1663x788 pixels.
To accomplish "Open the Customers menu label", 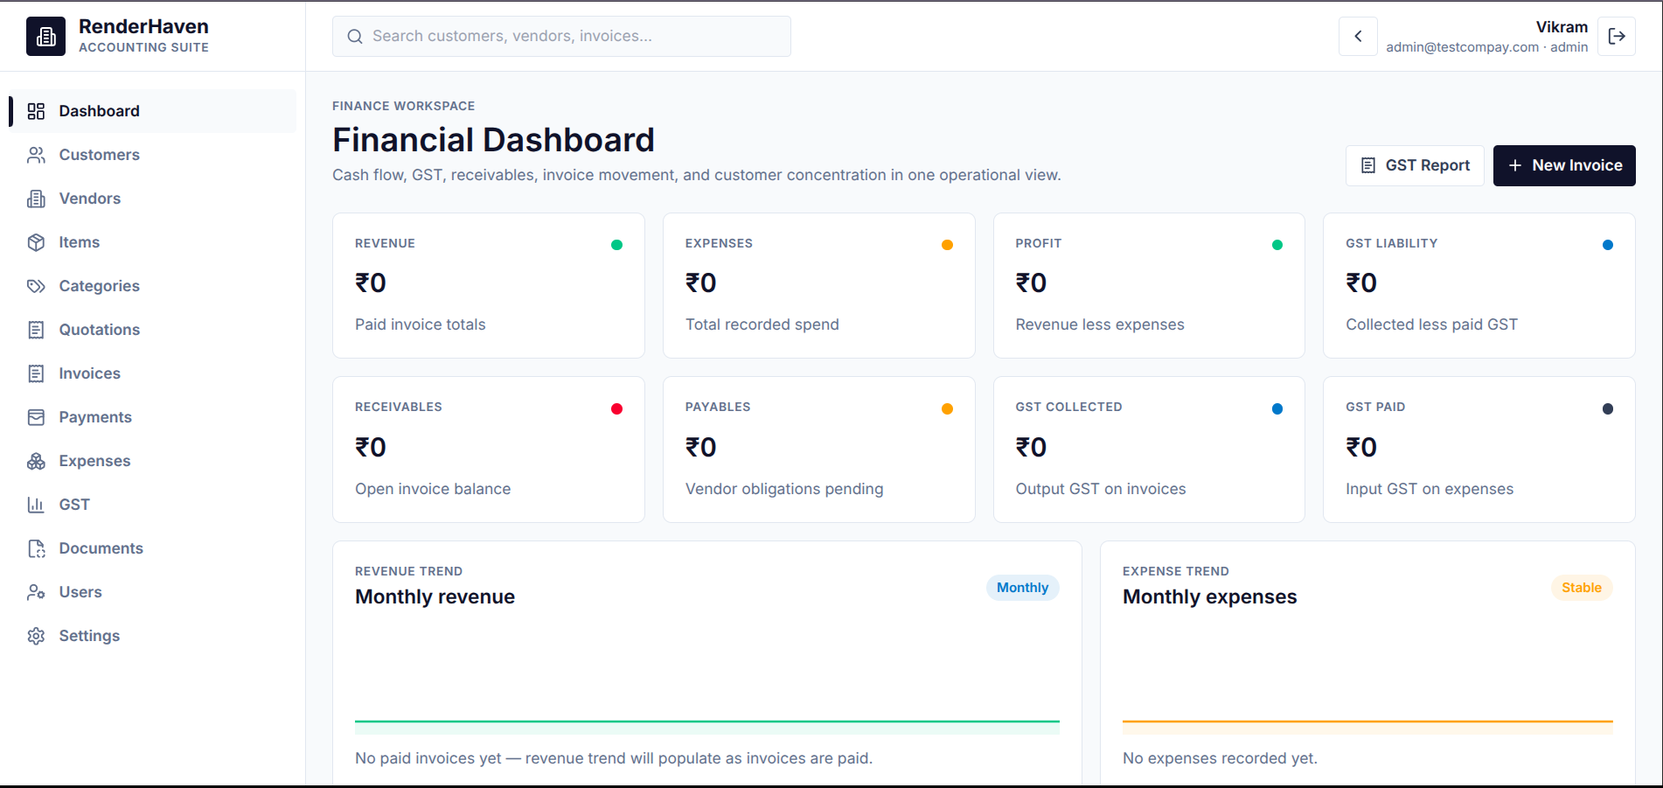I will 99,155.
